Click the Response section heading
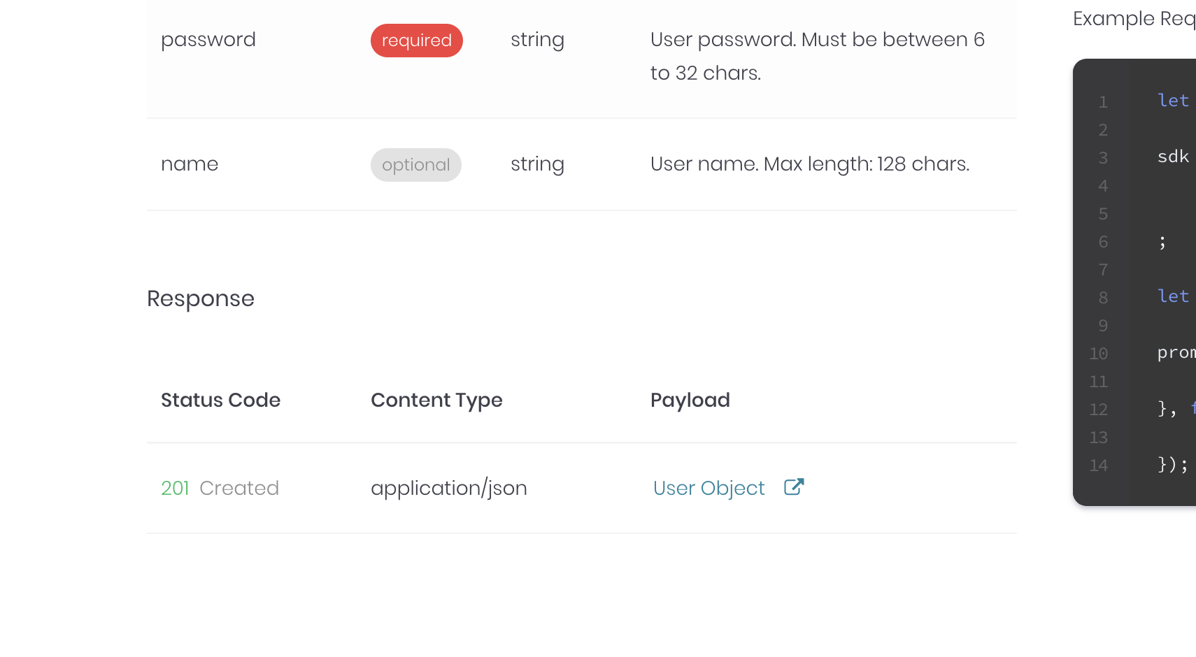Viewport: 1196px width, 657px height. 200,298
